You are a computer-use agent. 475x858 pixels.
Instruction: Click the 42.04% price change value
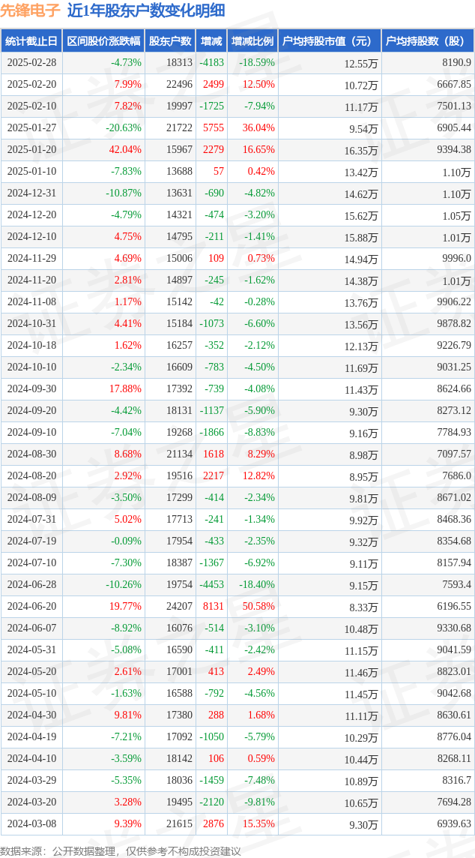(x=125, y=150)
